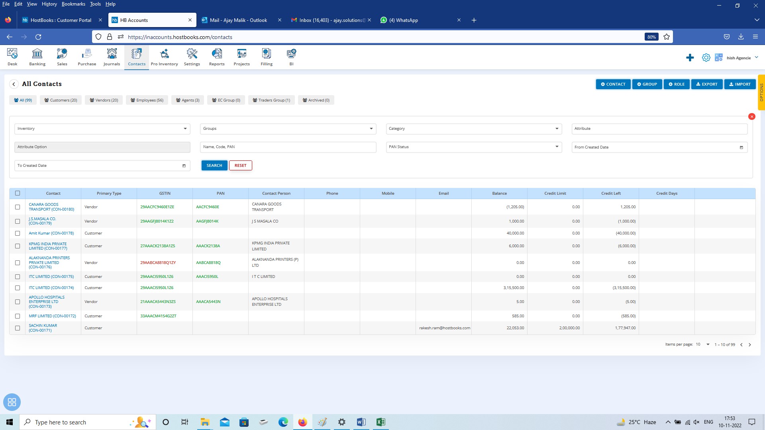Toggle checkbox for ITC LIMITED CON-00174 row
The image size is (765, 430).
pos(18,288)
